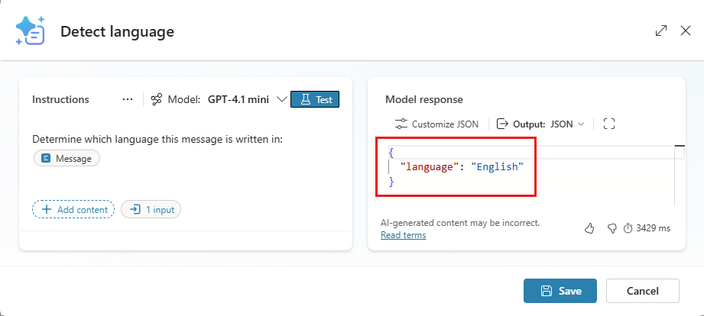Viewport: 704px width, 316px height.
Task: Run the prompt with Test button
Action: 315,99
